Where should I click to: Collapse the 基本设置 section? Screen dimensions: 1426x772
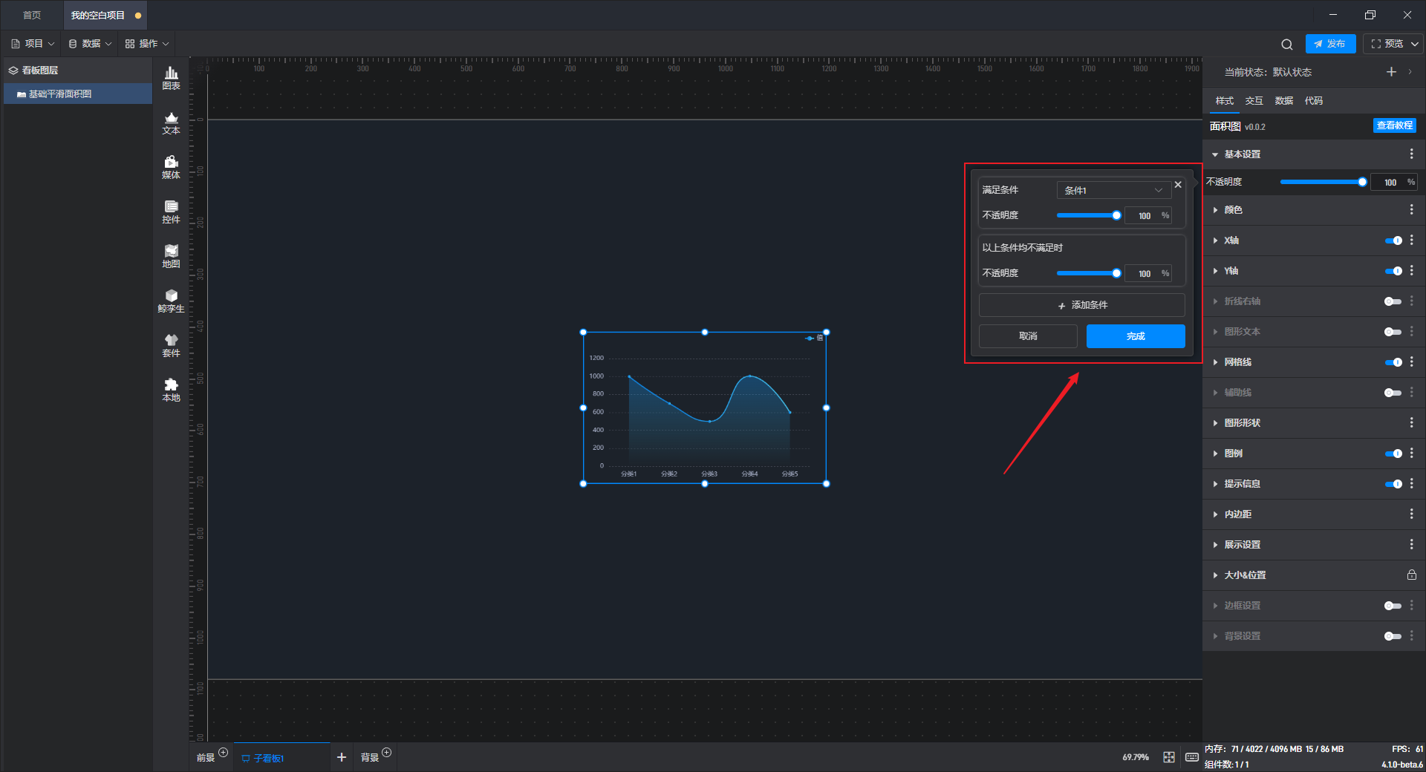(x=1215, y=154)
